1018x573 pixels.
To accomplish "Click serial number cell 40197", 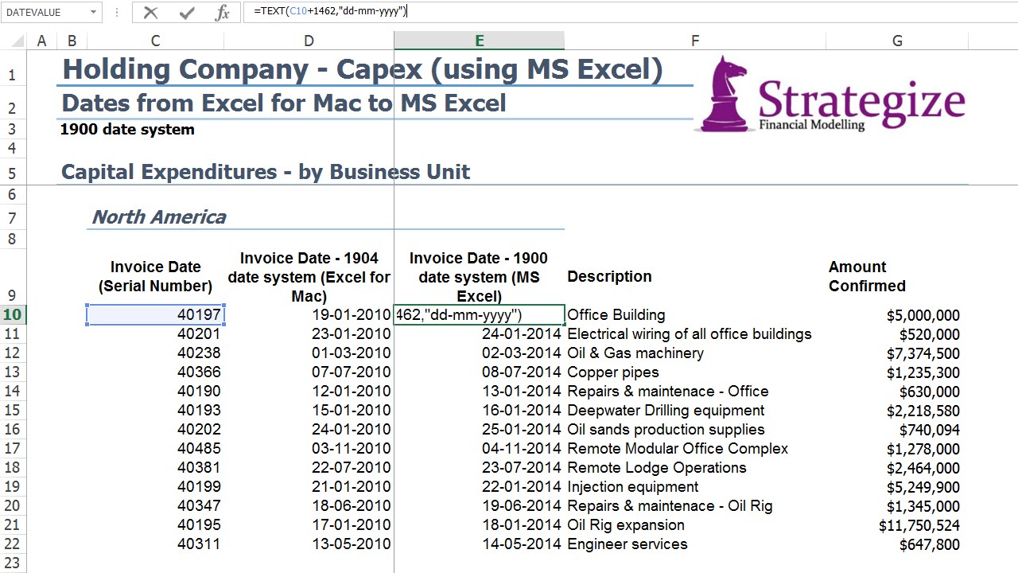I will click(155, 315).
